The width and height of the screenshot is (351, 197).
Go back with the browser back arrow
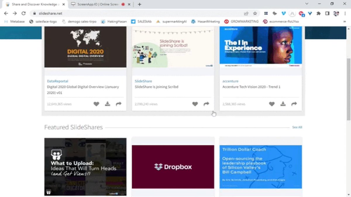[6, 13]
